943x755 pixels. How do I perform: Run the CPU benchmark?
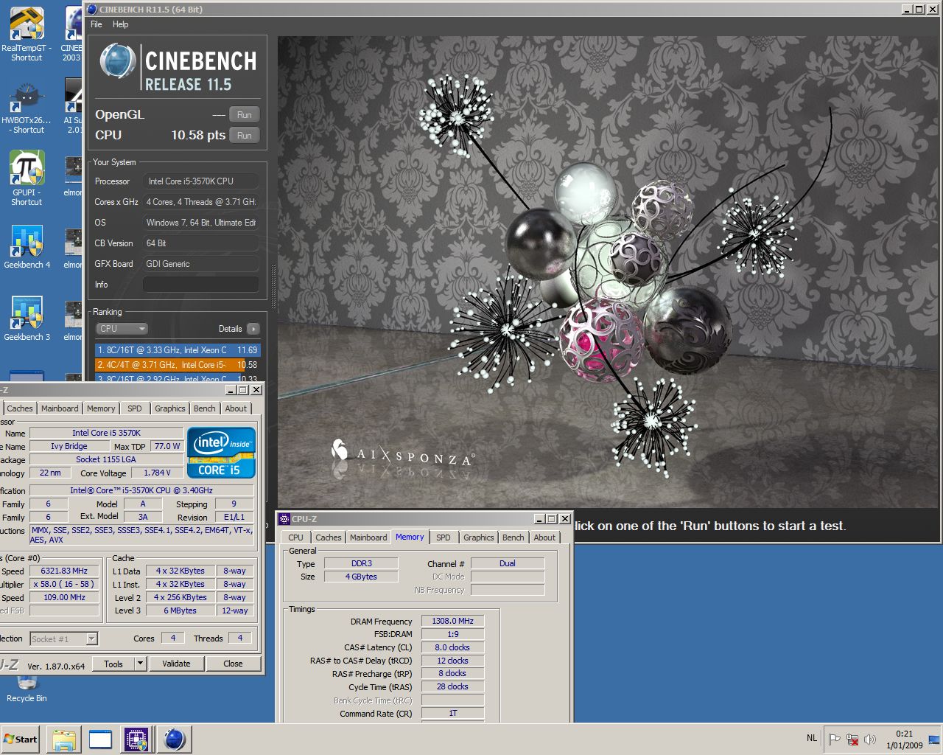tap(244, 136)
